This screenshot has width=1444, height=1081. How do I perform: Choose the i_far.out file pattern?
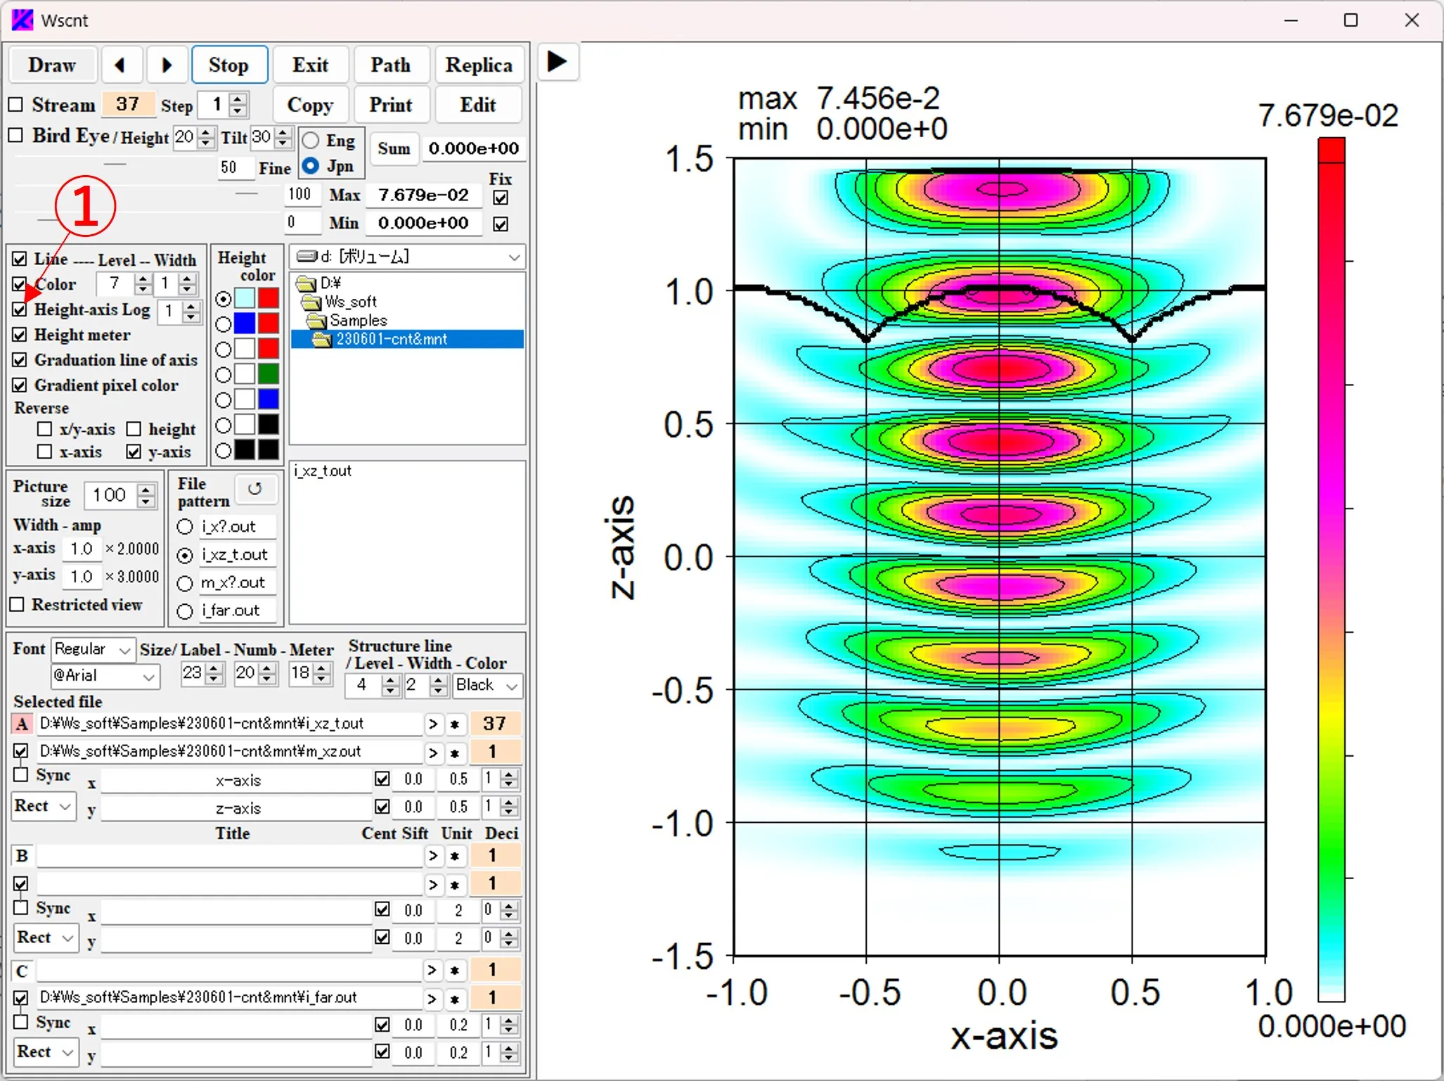186,611
